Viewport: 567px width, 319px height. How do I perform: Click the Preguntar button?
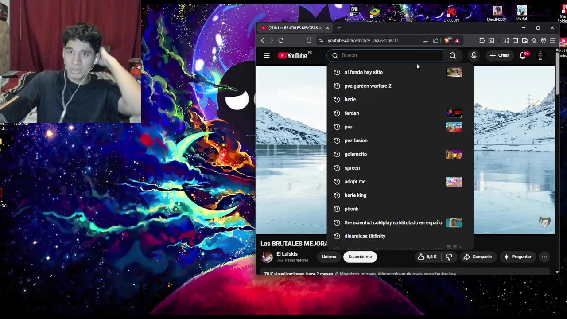517,257
